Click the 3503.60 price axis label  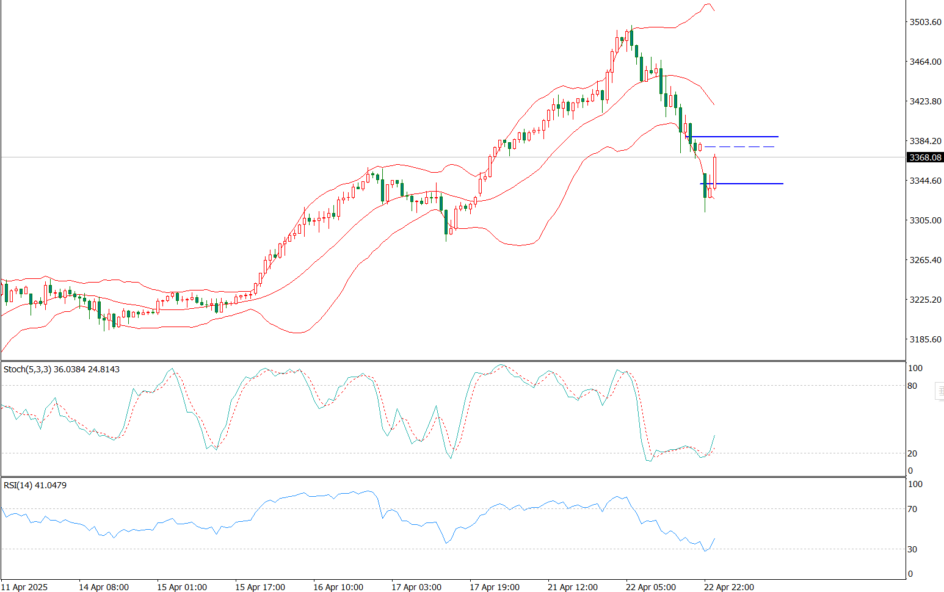(925, 22)
